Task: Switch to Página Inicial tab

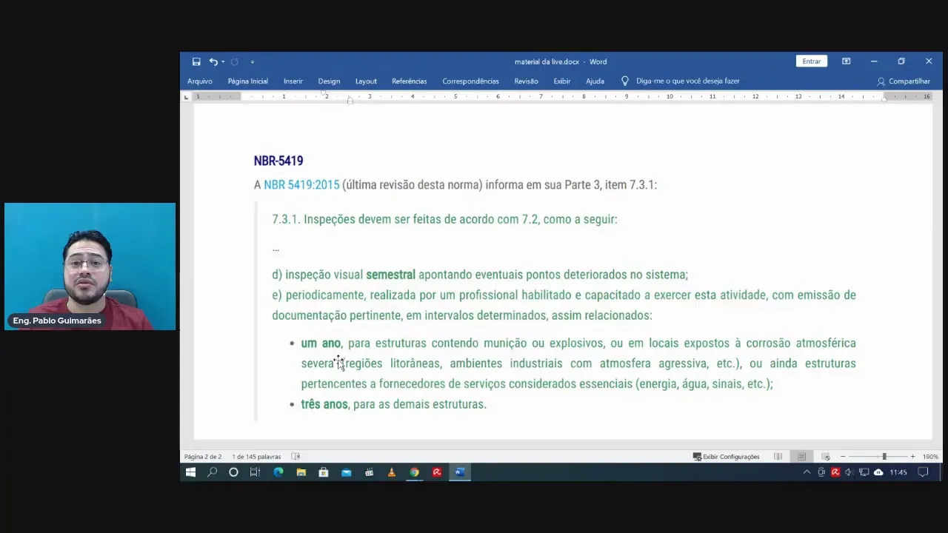Action: 247,81
